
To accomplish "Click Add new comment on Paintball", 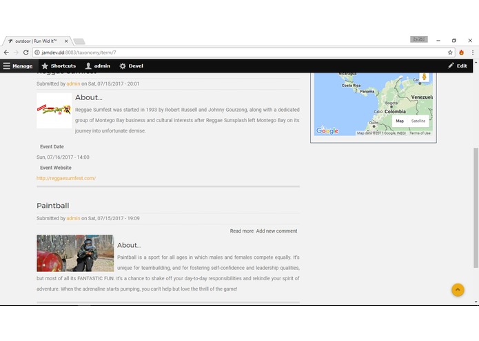I will tap(276, 231).
